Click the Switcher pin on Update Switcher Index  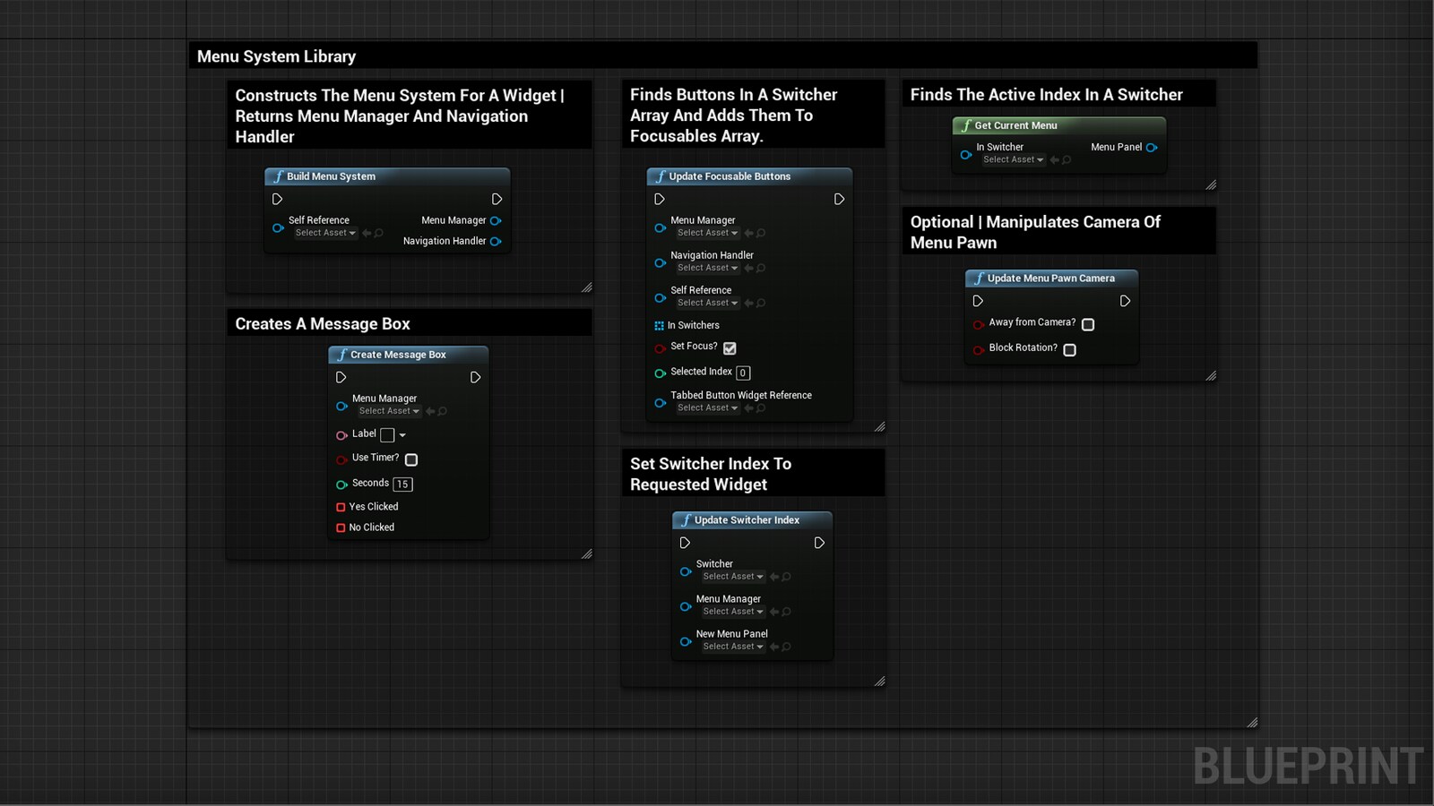[x=685, y=571]
